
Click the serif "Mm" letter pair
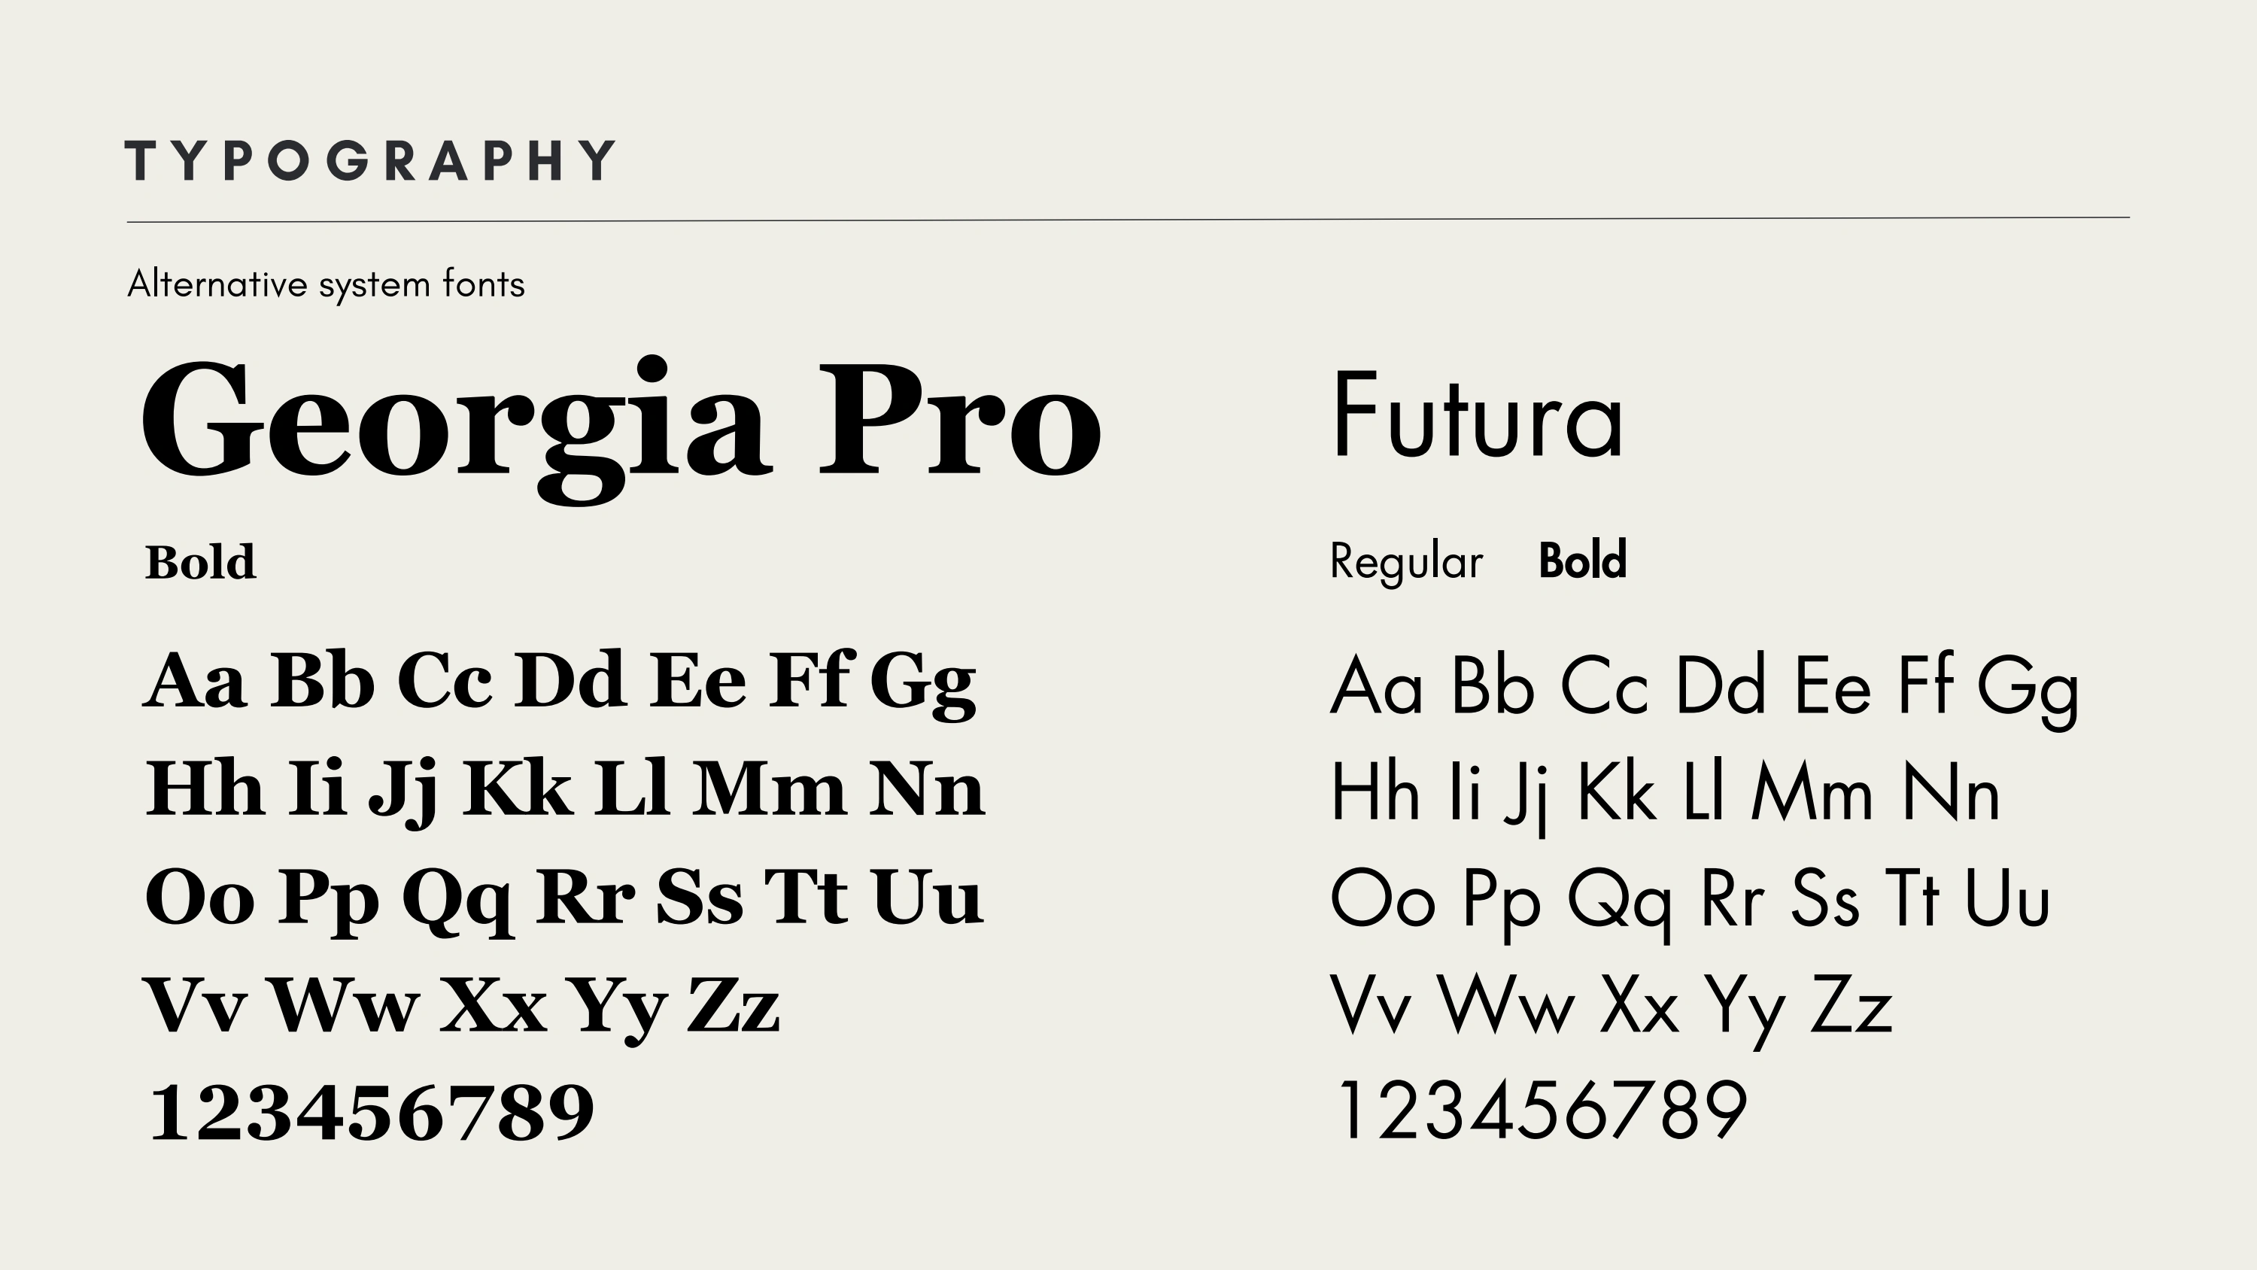(768, 788)
